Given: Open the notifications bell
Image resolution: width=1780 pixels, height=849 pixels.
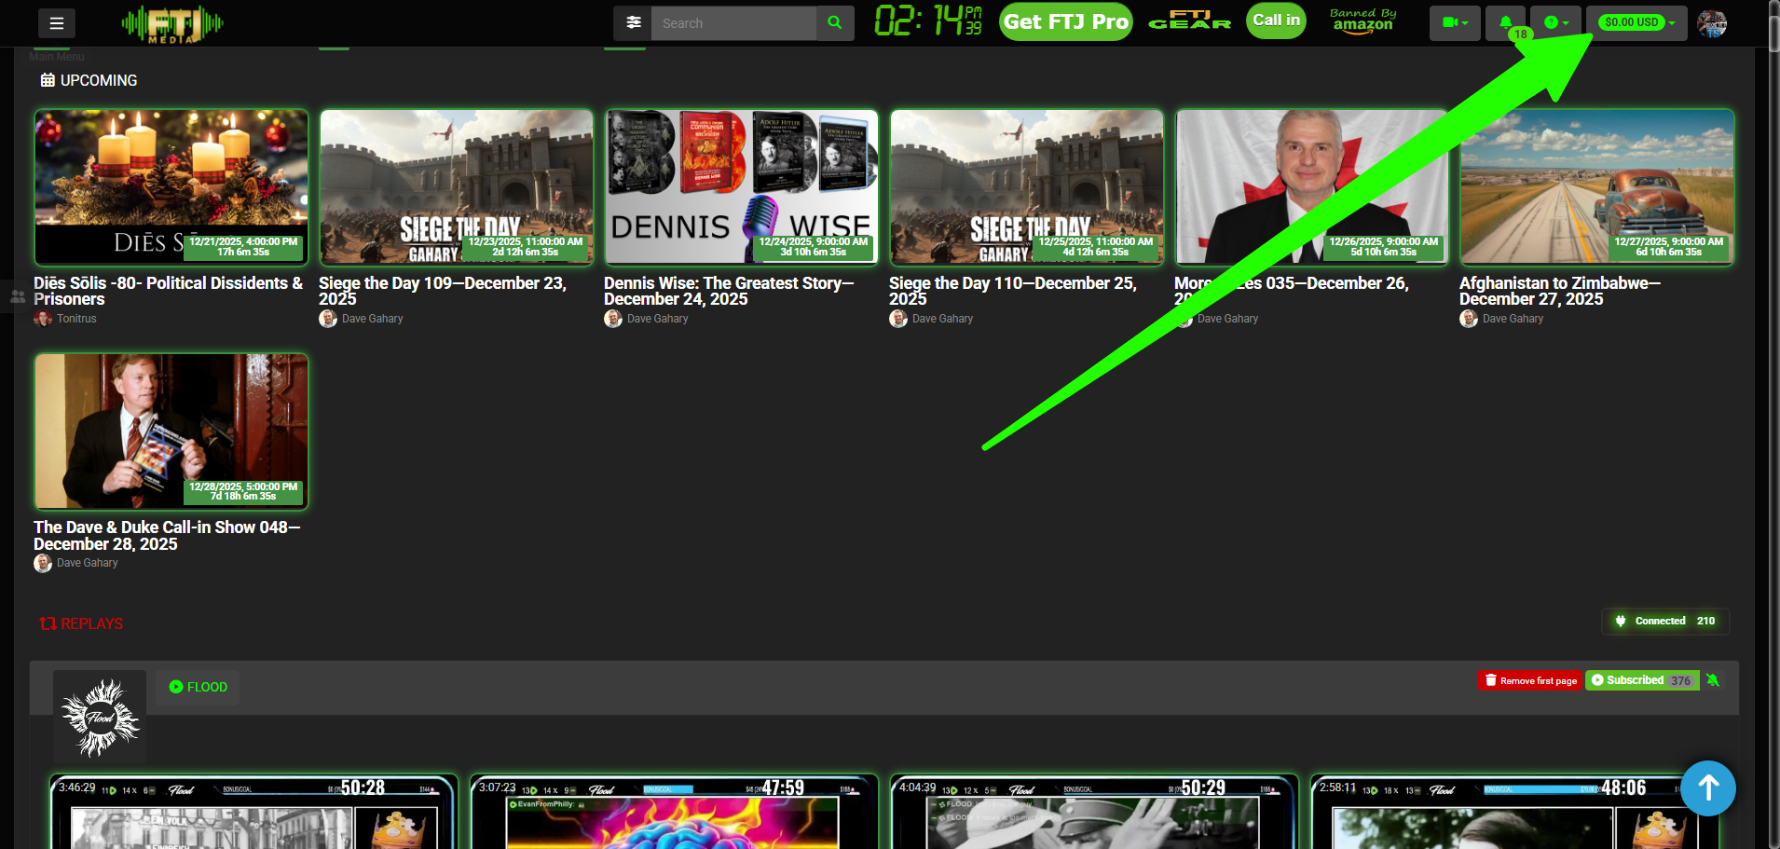Looking at the screenshot, I should (x=1505, y=22).
